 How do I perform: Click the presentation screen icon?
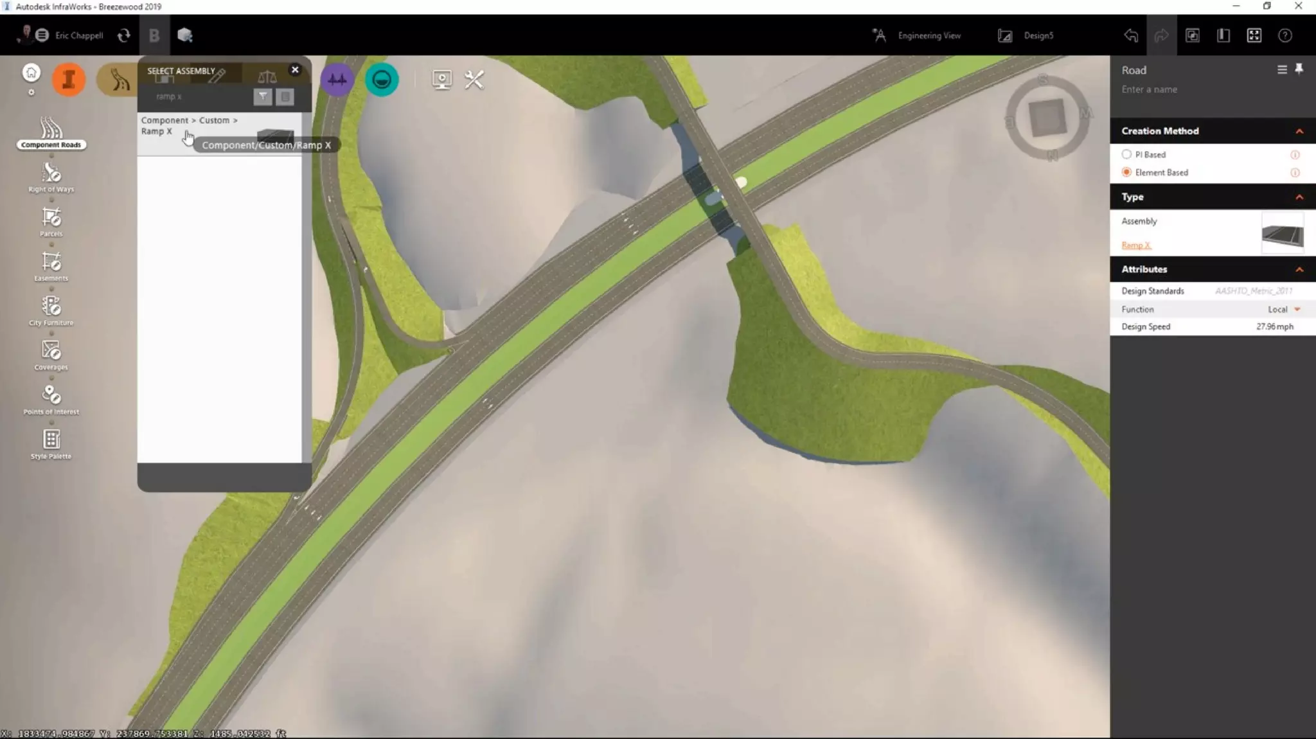coord(441,80)
